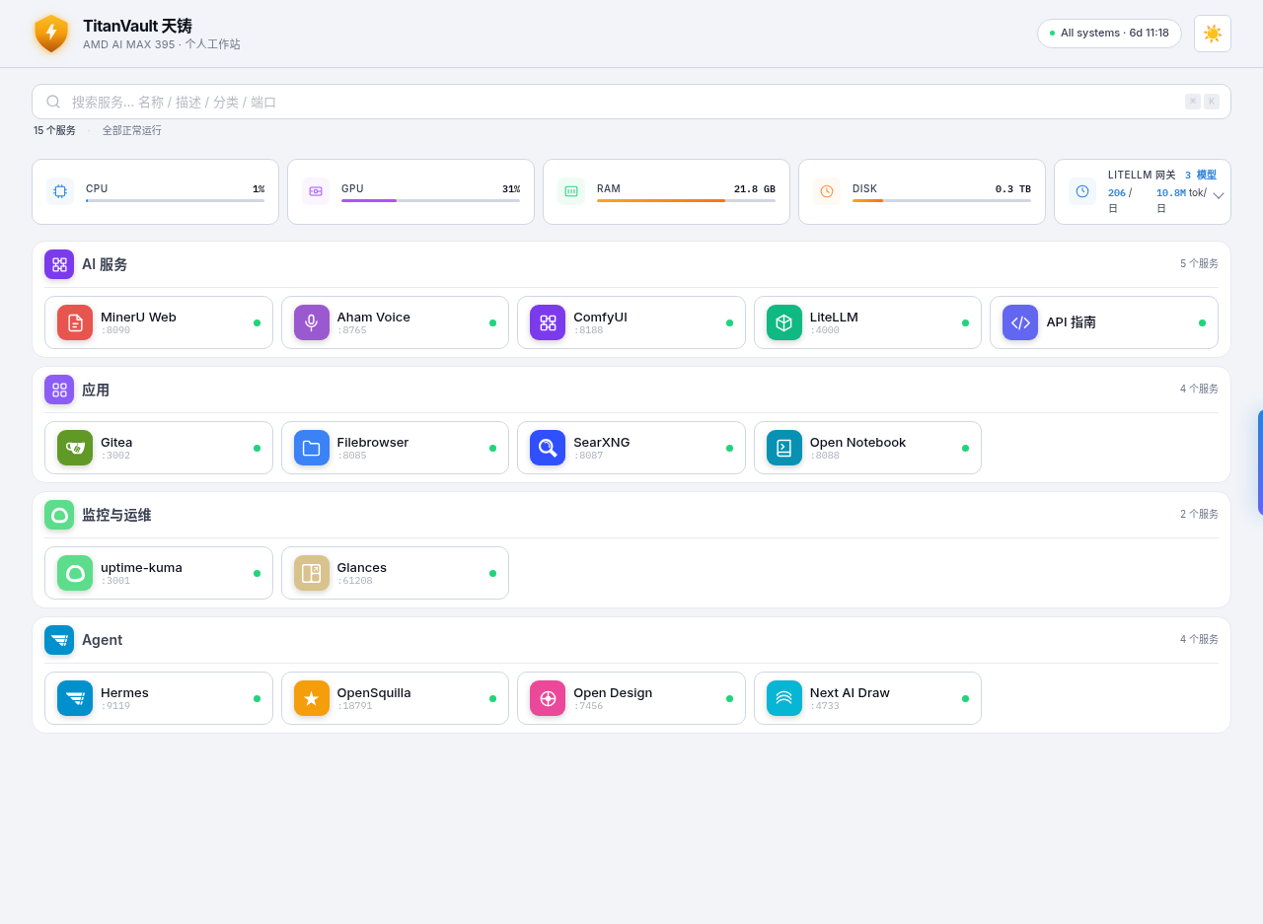Click the RAM usage progress bar
Viewport: 1263px width, 924px height.
[686, 200]
